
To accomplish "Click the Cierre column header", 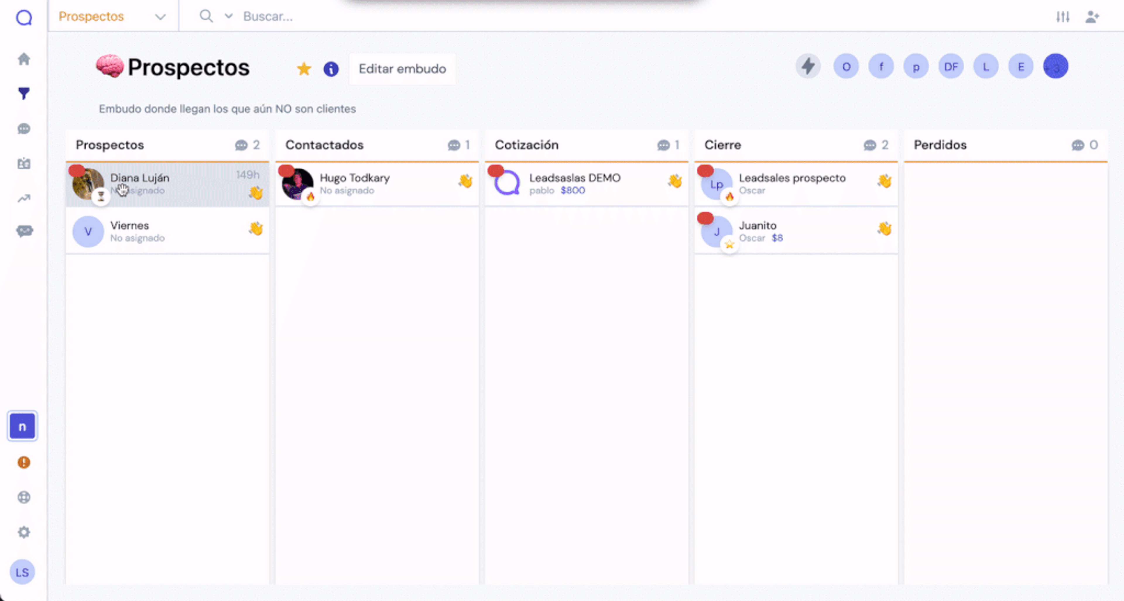I will pos(796,145).
